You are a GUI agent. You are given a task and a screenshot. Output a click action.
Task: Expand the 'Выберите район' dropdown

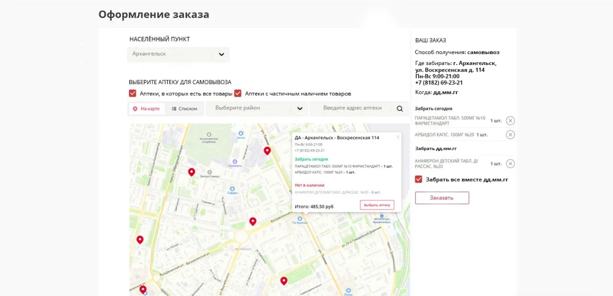[256, 109]
